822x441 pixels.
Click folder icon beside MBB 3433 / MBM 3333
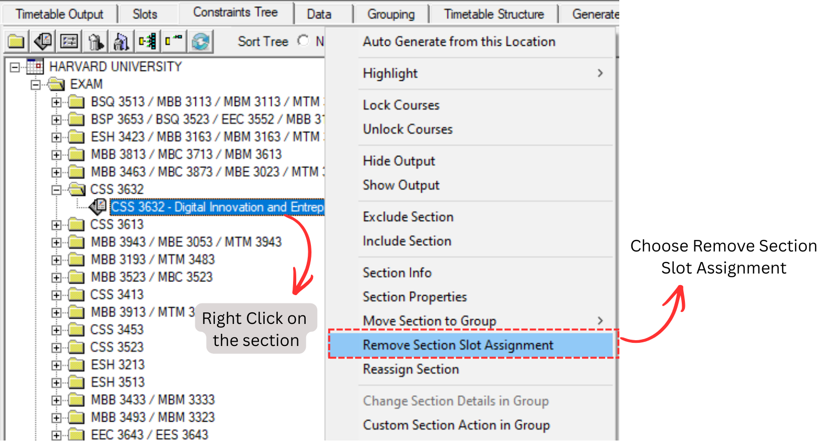tap(77, 400)
